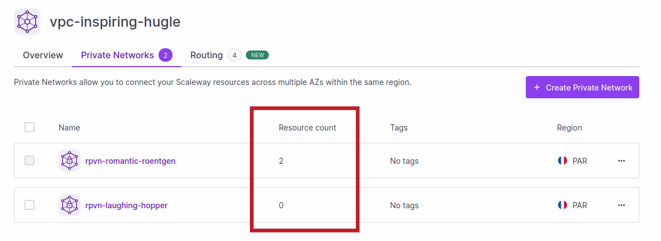Click PAR region of rpvn-romantic-roentgen
The width and height of the screenshot is (661, 241).
[x=580, y=160]
